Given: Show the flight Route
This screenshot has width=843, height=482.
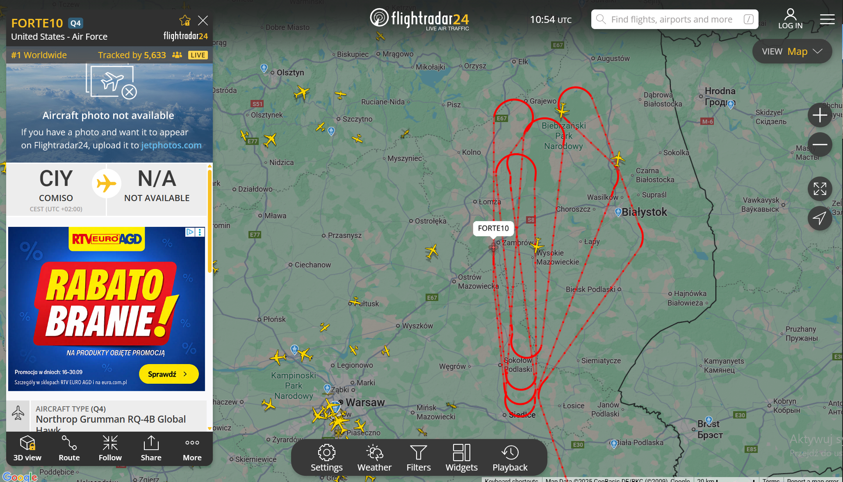Looking at the screenshot, I should pyautogui.click(x=69, y=448).
